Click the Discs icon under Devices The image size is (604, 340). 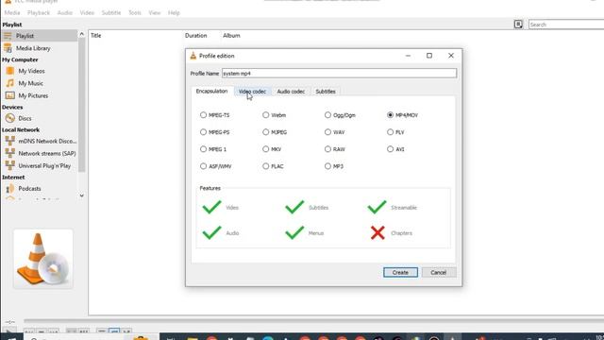(10, 118)
